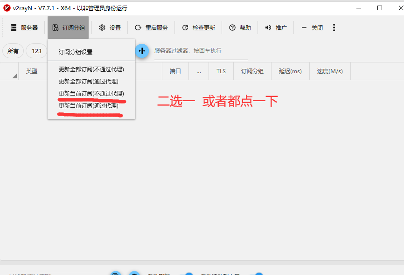Open the 设置 settings dropdown menu
This screenshot has height=275, width=404.
110,28
